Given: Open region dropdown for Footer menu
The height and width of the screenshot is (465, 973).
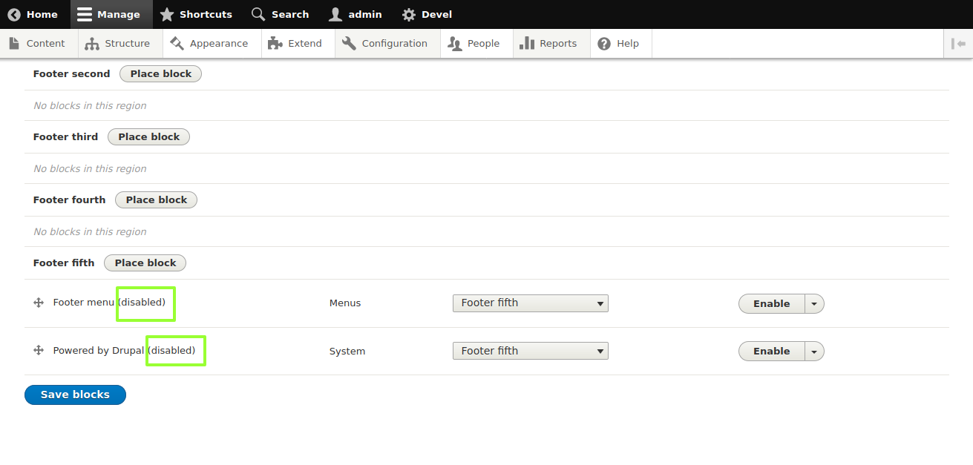Looking at the screenshot, I should 530,303.
